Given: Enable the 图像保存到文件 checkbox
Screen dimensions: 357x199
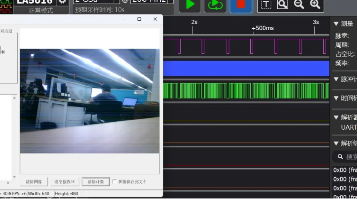Looking at the screenshot, I should [x=114, y=182].
